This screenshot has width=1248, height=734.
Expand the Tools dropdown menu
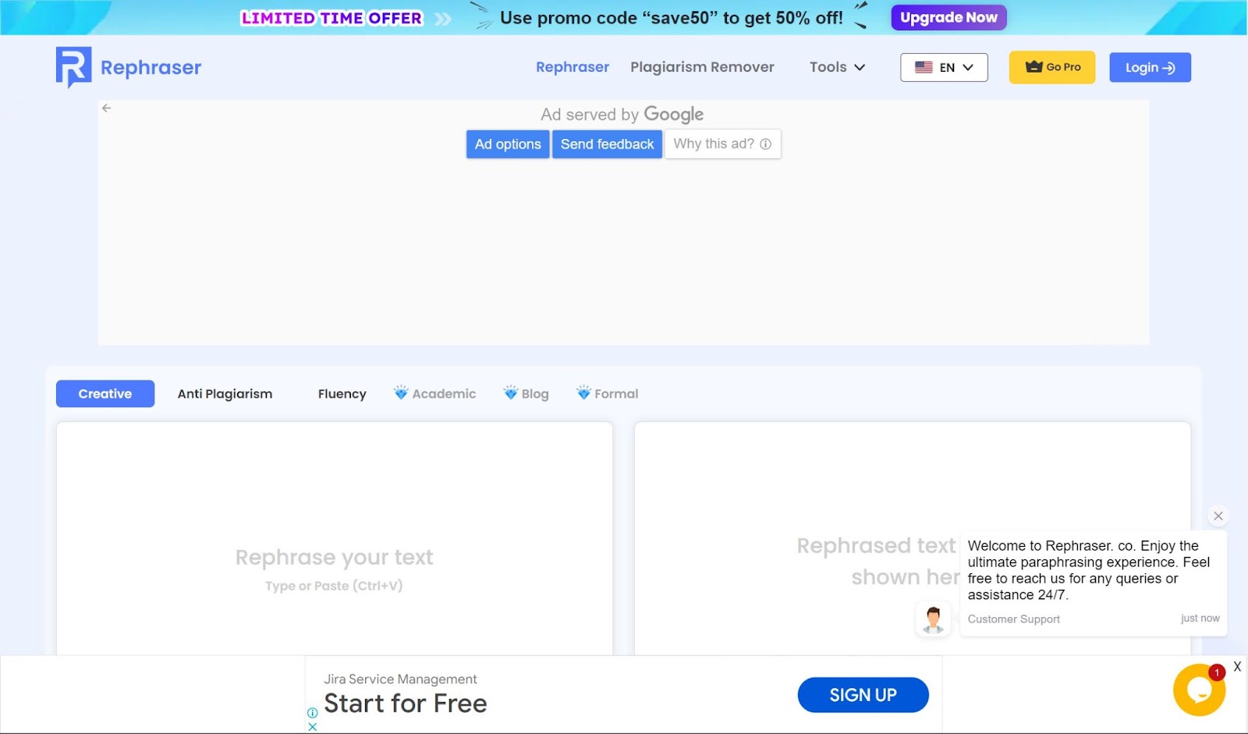pyautogui.click(x=837, y=67)
